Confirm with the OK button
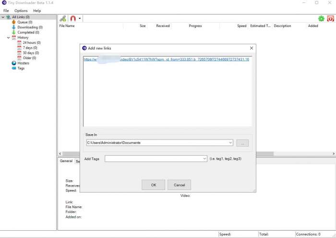Screen dimensions: 336x238 [x=154, y=185]
